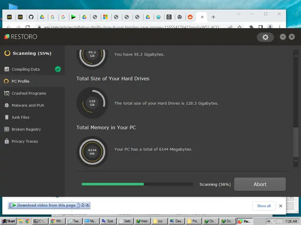Image resolution: width=301 pixels, height=225 pixels.
Task: Open Chrome extensions puzzle icon
Action: [251, 27]
